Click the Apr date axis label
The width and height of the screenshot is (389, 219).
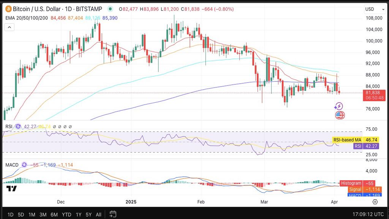click(334, 202)
